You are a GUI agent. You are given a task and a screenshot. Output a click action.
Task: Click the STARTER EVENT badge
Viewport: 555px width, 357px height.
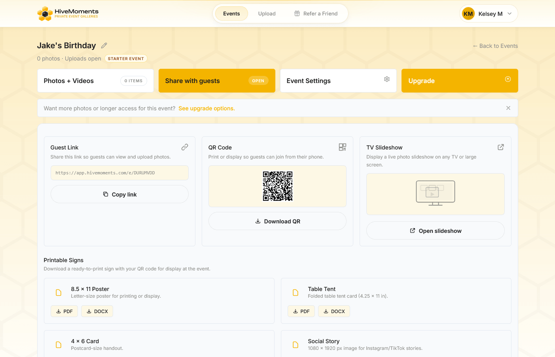126,59
